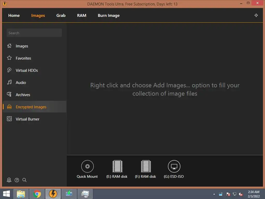This screenshot has height=199, width=265.
Task: Click the network tray icon
Action: (x=234, y=194)
